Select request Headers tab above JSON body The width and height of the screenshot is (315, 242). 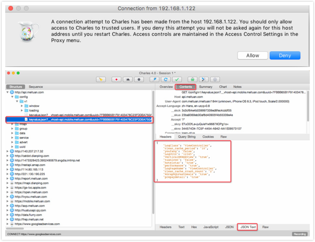[x=165, y=137]
